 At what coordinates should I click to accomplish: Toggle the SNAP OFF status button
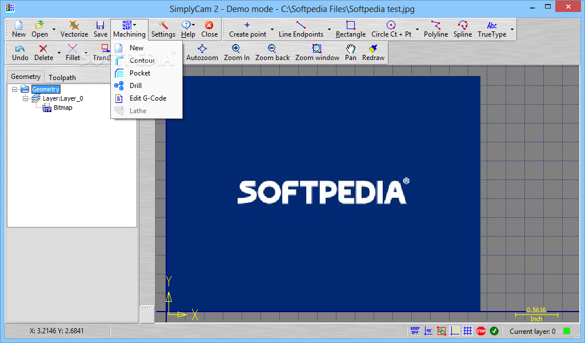point(415,331)
